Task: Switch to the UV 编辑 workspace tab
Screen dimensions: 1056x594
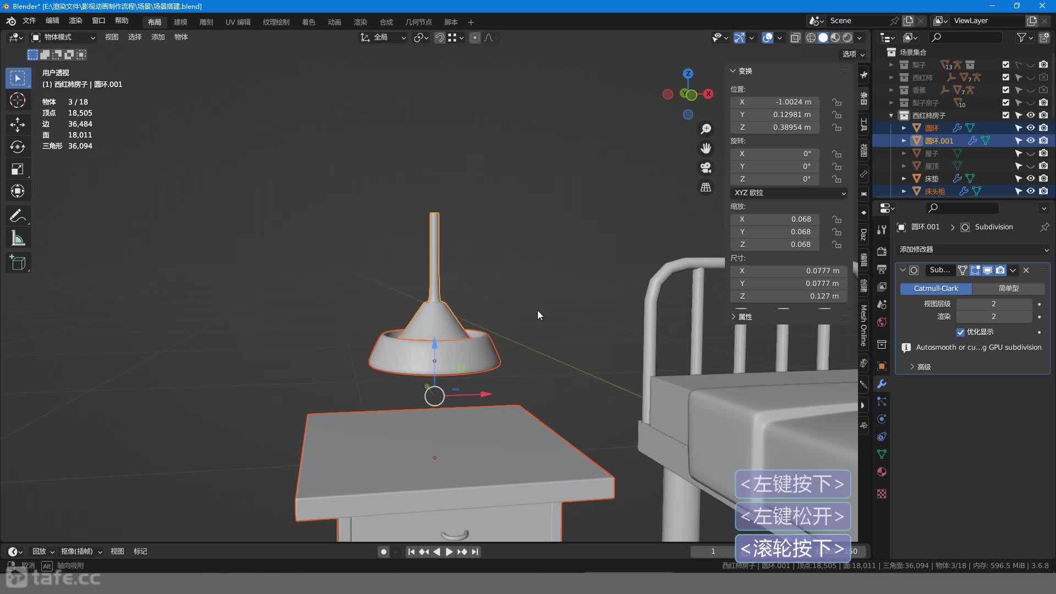Action: click(x=238, y=22)
